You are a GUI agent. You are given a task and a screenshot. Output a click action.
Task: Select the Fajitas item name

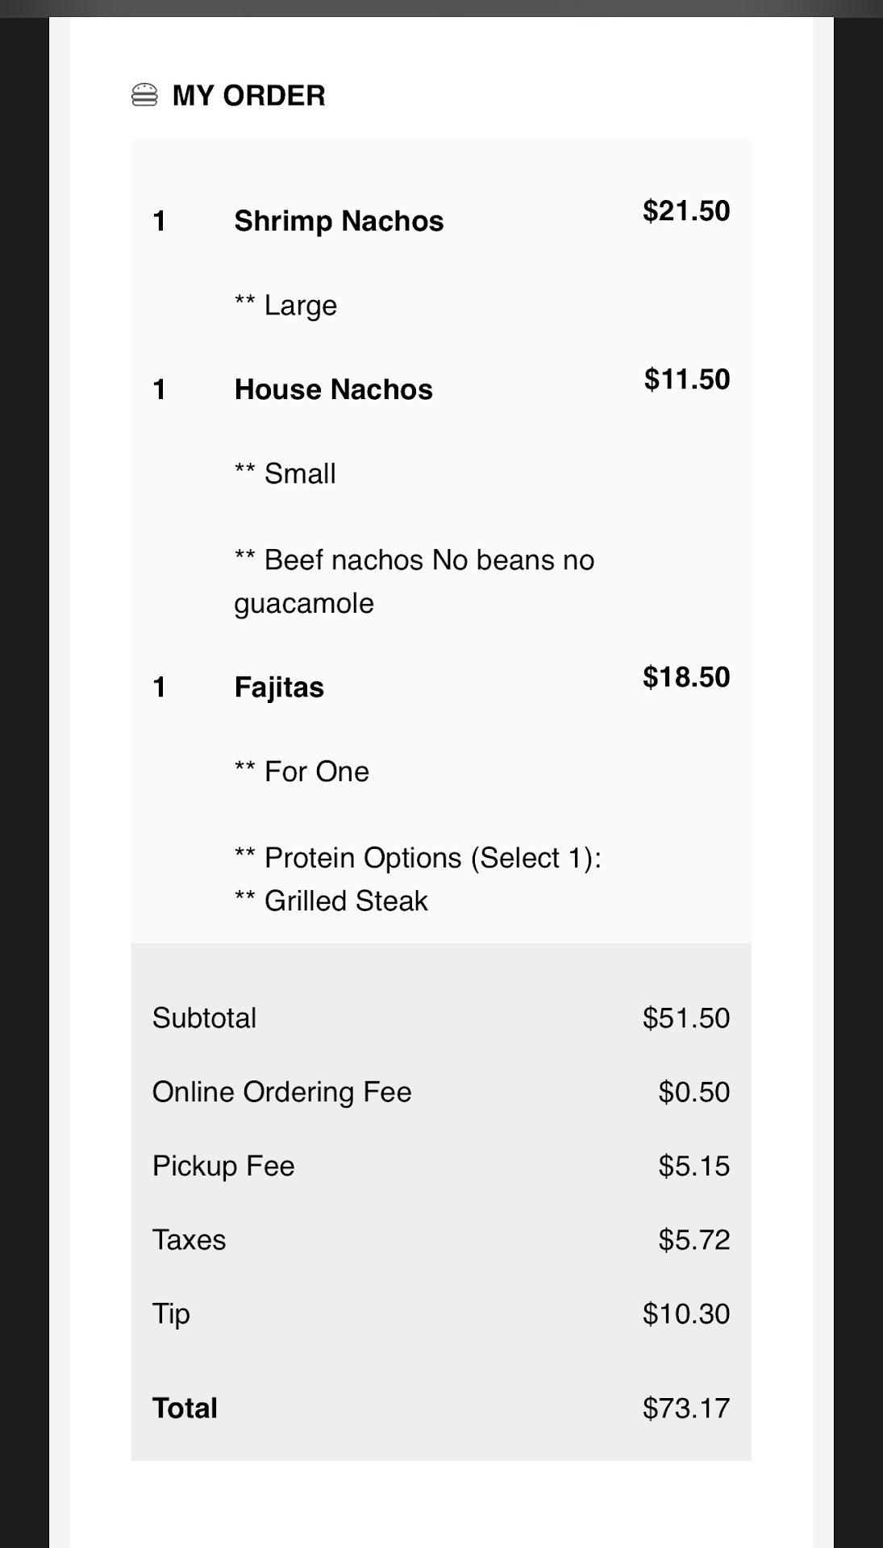click(x=279, y=688)
